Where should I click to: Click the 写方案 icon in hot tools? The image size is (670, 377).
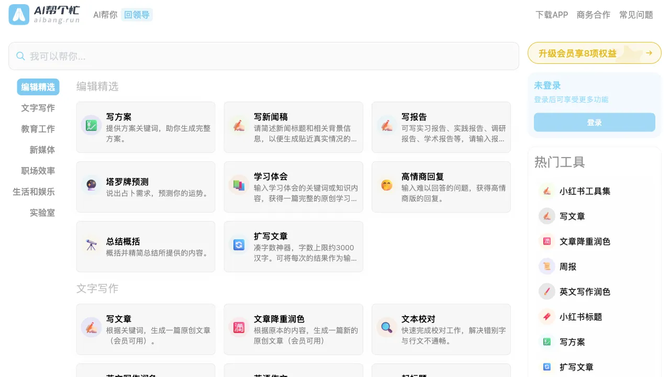pos(547,342)
